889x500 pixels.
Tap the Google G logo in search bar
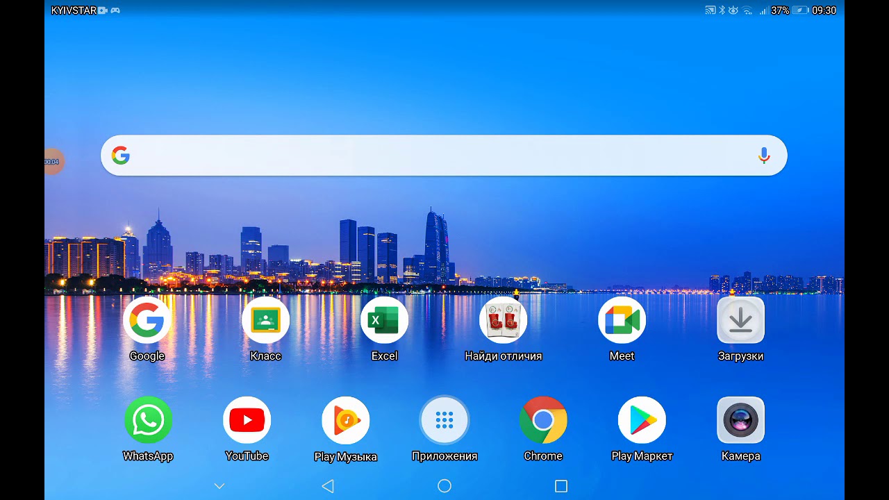[x=121, y=156]
